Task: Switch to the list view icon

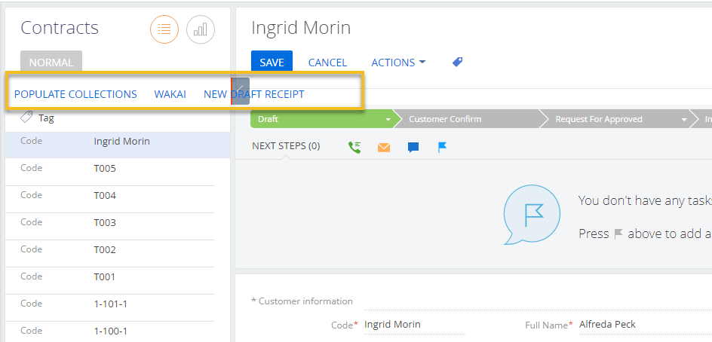Action: [164, 30]
